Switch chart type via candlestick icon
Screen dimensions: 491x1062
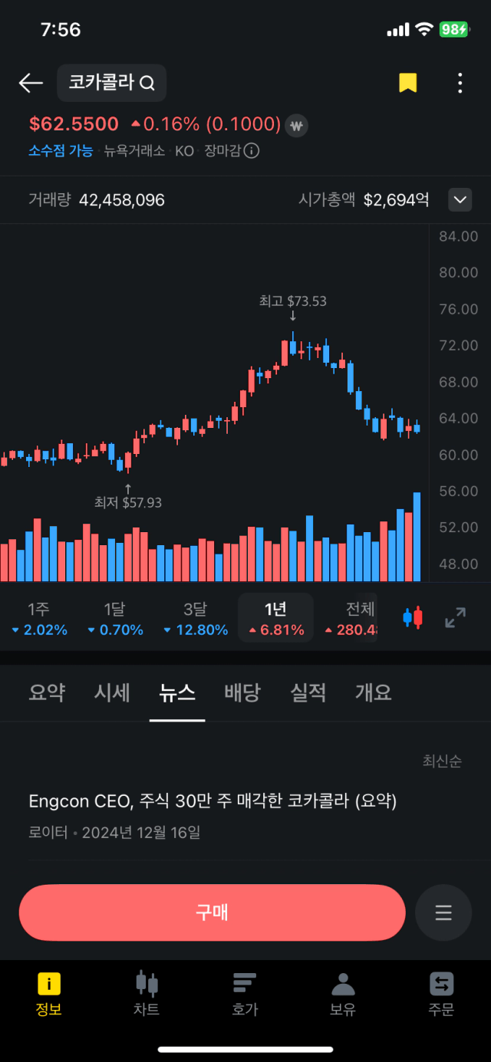413,617
